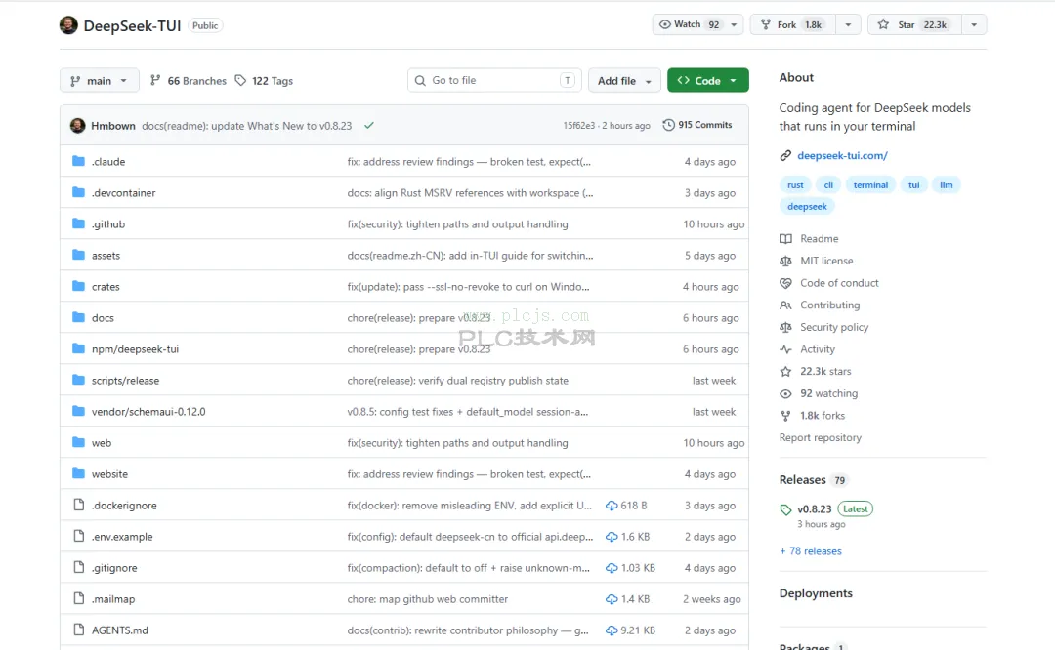The width and height of the screenshot is (1055, 650).
Task: Open the repository owner avatar beside DeepSeek-TUI
Action: point(68,25)
